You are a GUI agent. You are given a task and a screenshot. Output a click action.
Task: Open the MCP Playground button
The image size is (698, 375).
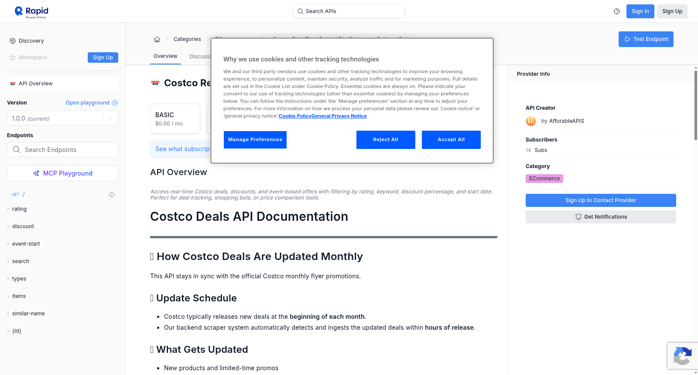point(62,173)
